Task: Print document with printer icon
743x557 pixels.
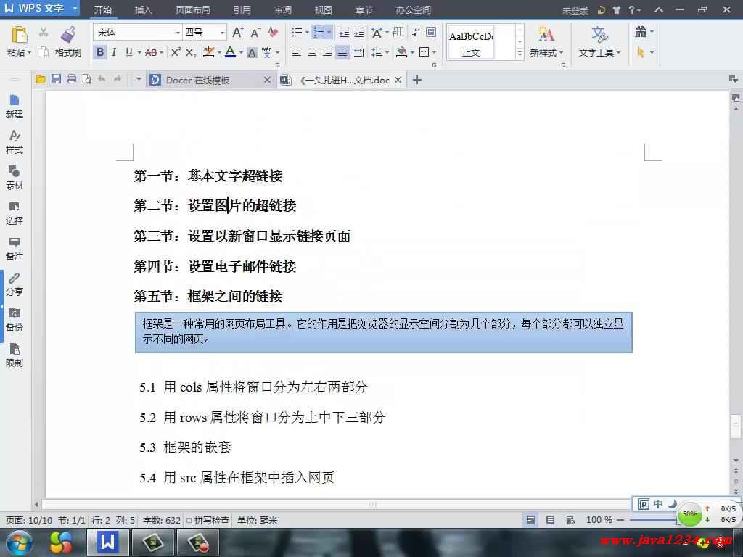Action: 72,80
